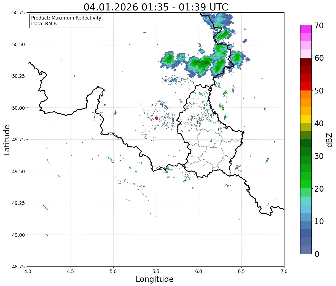
Task: Select the bright red 50 dBZ colorbar band
Action: click(306, 86)
